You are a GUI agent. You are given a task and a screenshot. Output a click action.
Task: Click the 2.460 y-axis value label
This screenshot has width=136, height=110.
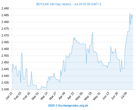pos(5,49)
